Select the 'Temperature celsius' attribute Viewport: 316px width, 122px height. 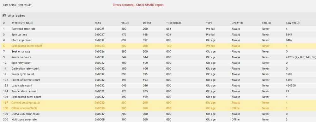tap(24, 91)
